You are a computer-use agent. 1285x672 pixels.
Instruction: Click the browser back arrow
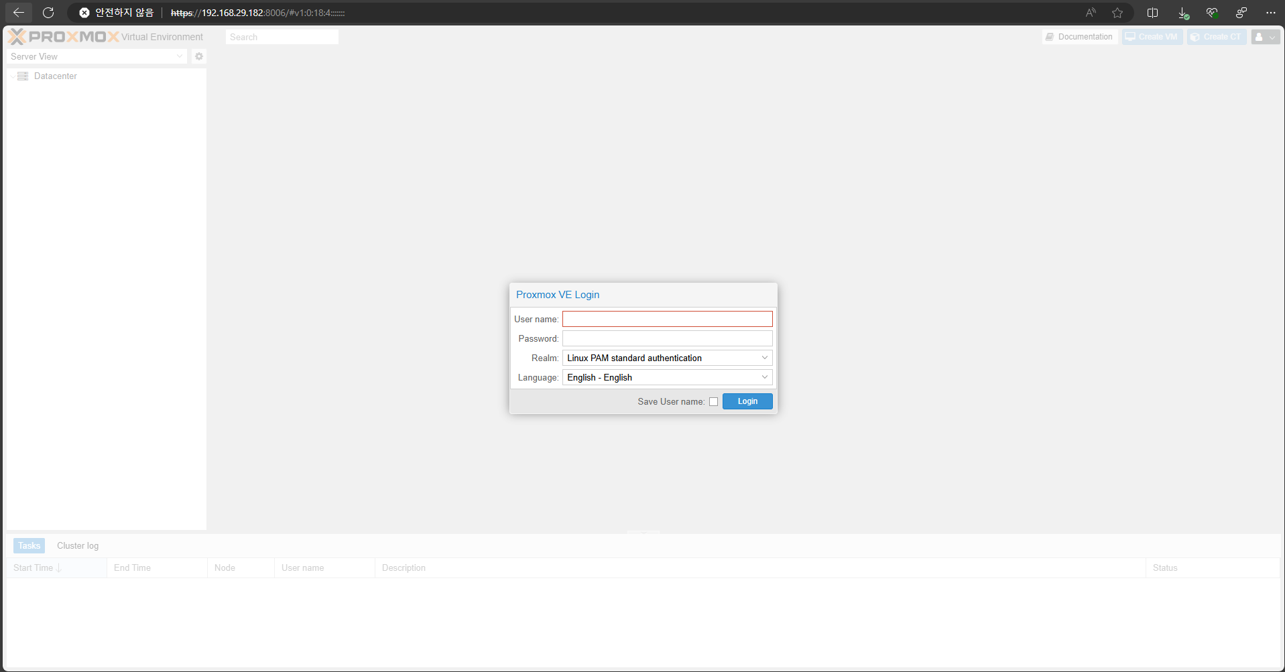coord(19,13)
